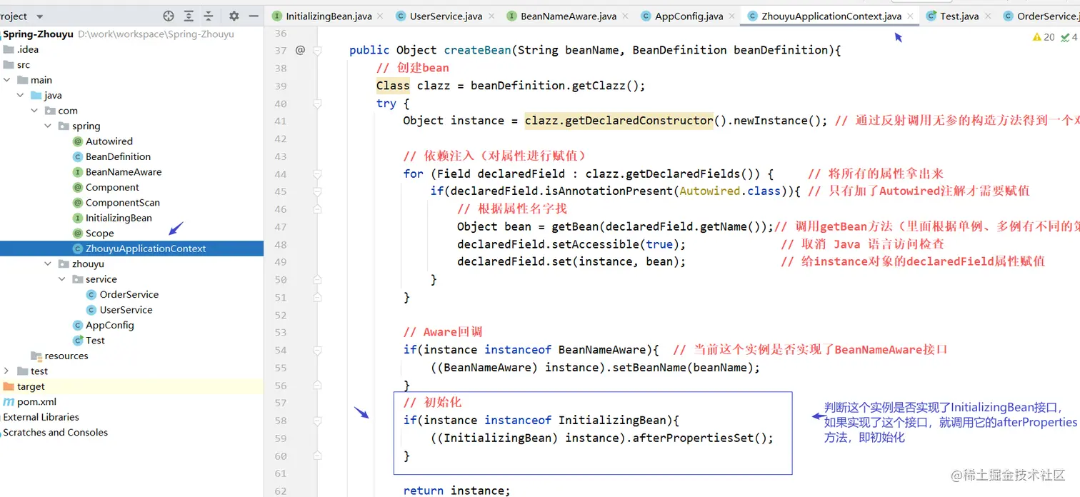Collapse the com package chevron
This screenshot has width=1080, height=497.
coord(34,111)
